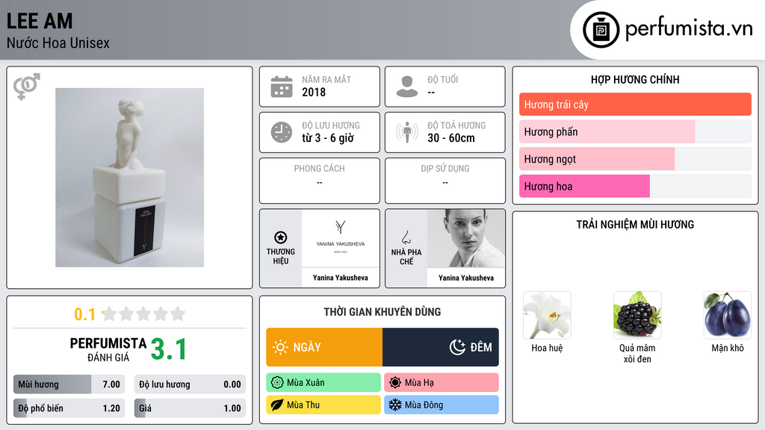Click the sillage value 30 - 60cm
Viewport: 765px width, 430px height.
[450, 138]
